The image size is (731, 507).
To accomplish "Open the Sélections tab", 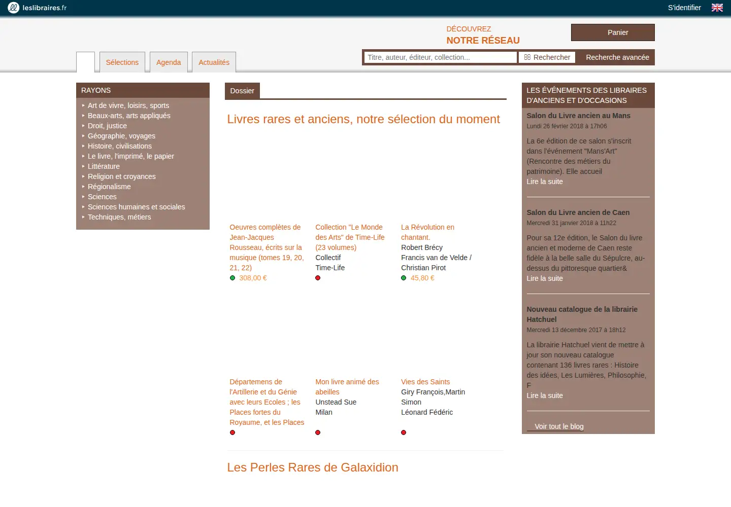I will click(122, 62).
